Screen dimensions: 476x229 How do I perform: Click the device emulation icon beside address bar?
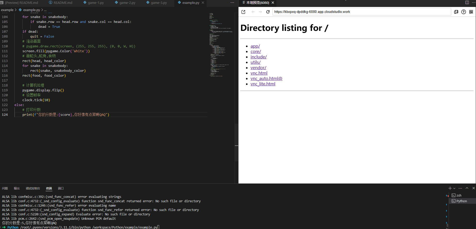tap(456, 12)
